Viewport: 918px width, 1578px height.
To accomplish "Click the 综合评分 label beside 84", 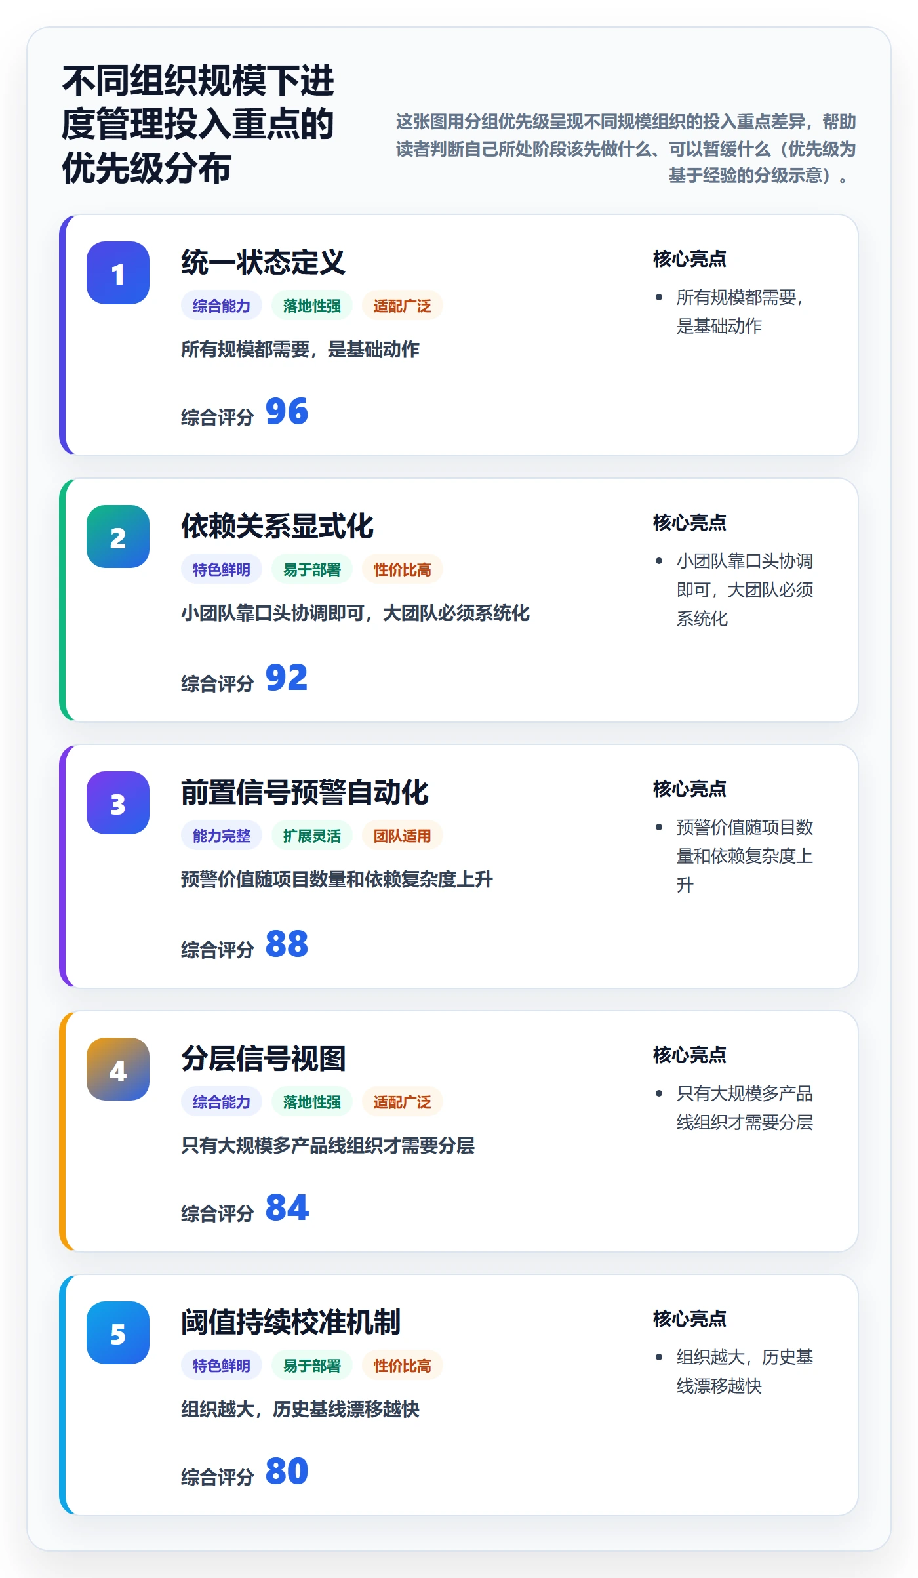I will click(x=218, y=1213).
